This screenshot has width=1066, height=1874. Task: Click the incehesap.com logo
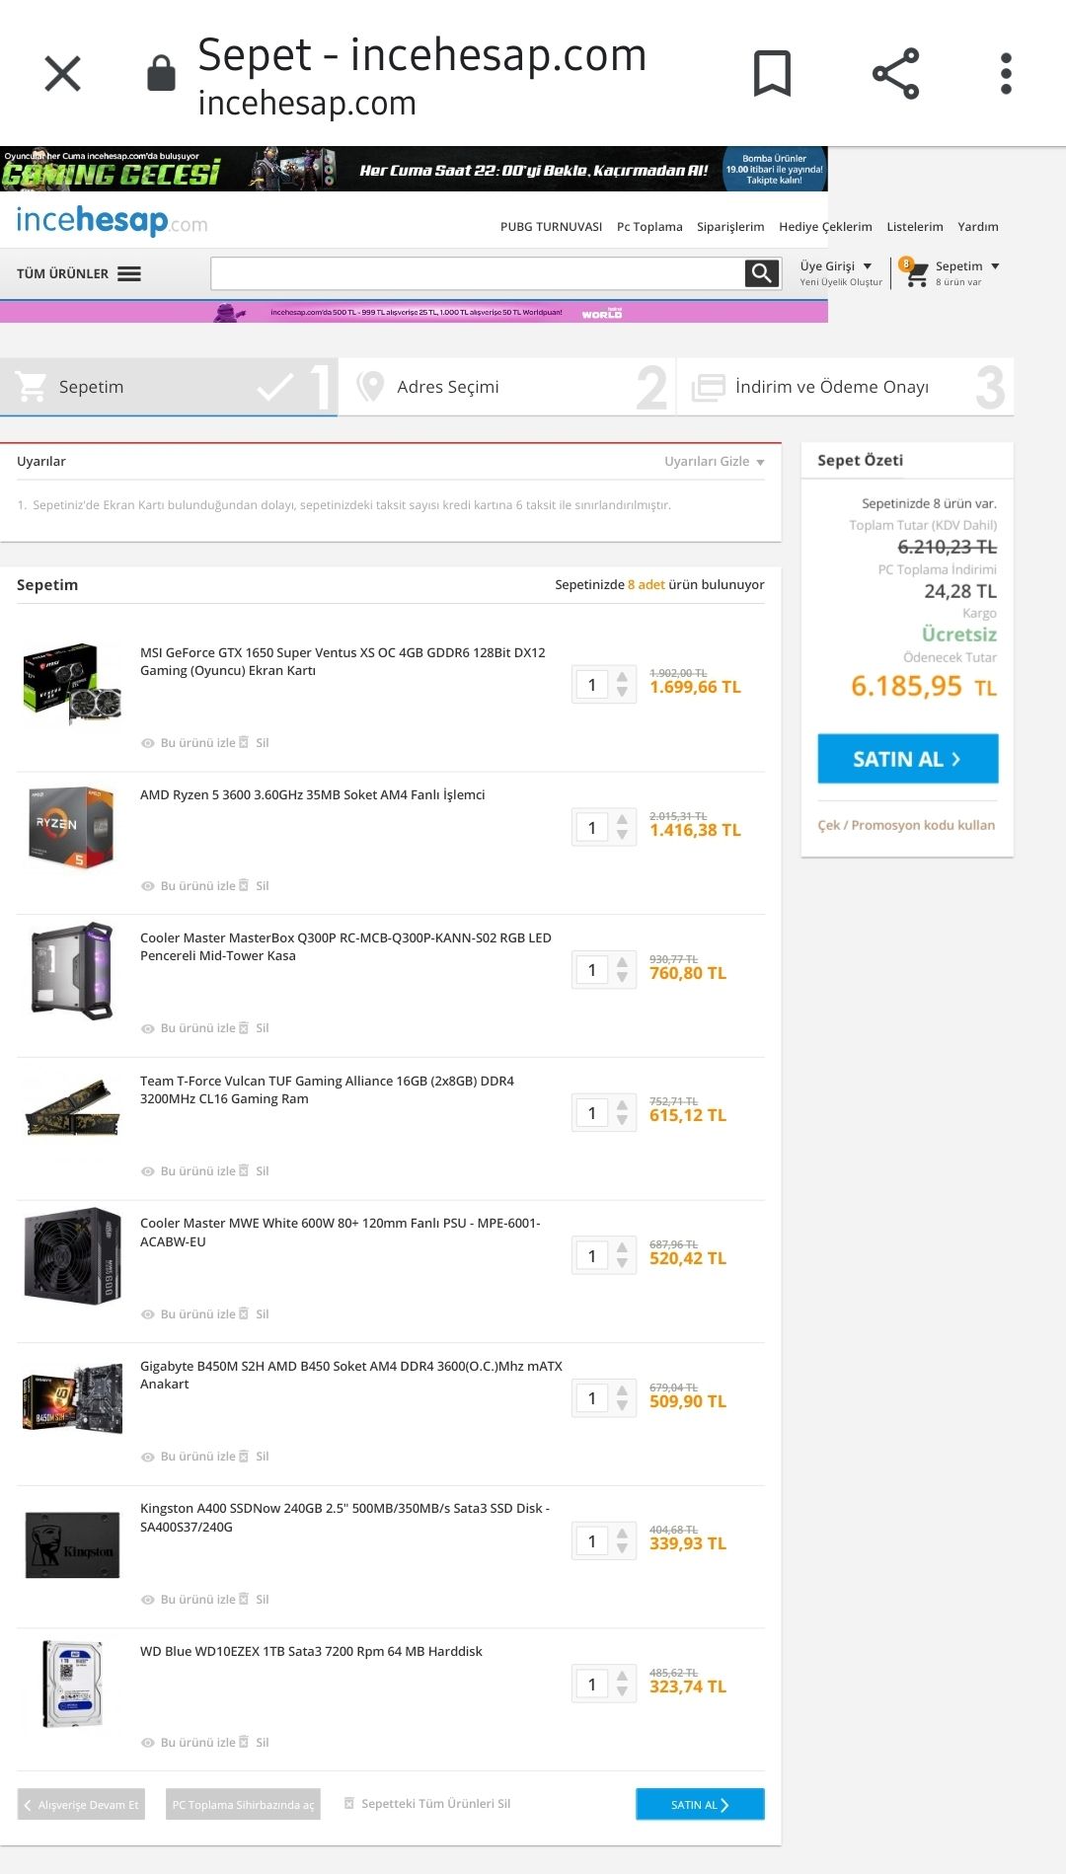pyautogui.click(x=112, y=221)
